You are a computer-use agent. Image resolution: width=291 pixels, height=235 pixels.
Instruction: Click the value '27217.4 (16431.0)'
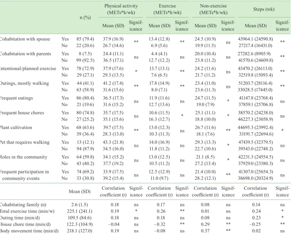[255, 46]
